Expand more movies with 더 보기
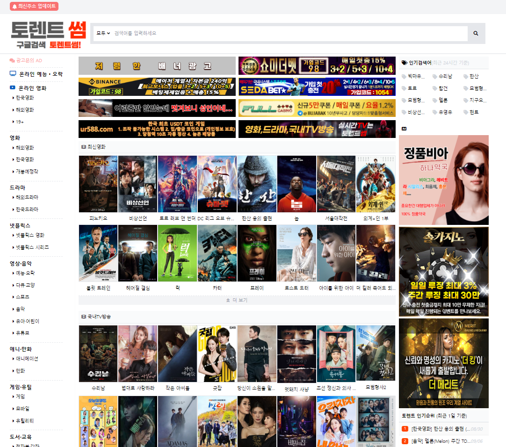The image size is (506, 447). (x=237, y=300)
